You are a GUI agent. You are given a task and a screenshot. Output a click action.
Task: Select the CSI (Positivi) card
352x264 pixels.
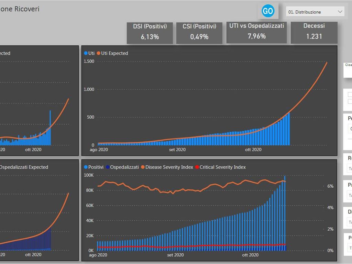click(x=199, y=33)
